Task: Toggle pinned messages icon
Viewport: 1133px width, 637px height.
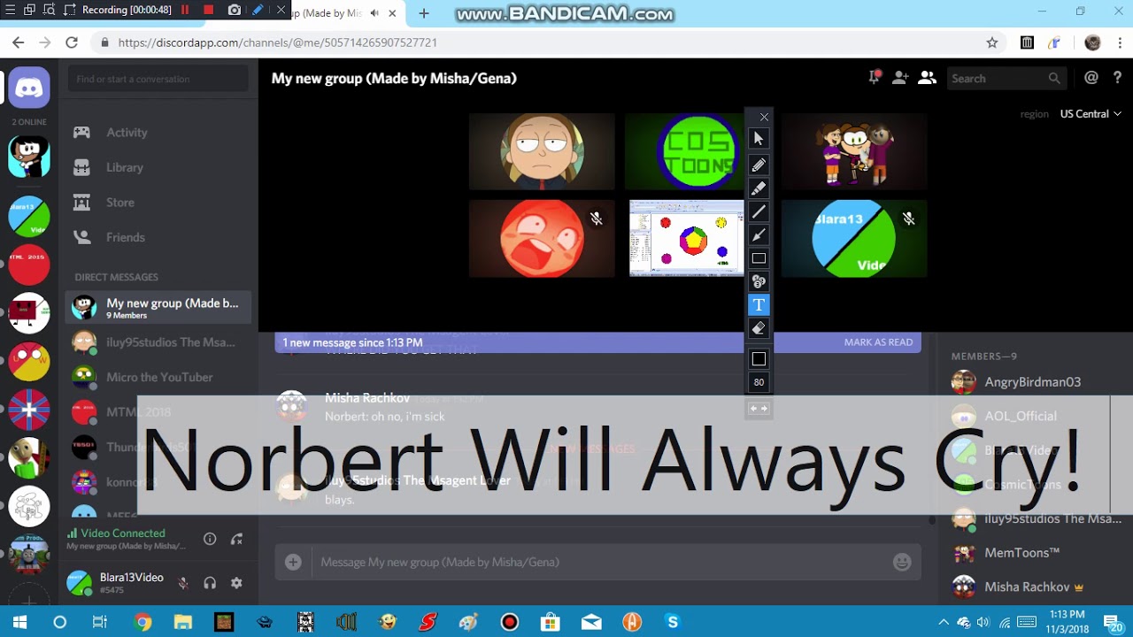Action: pos(874,78)
